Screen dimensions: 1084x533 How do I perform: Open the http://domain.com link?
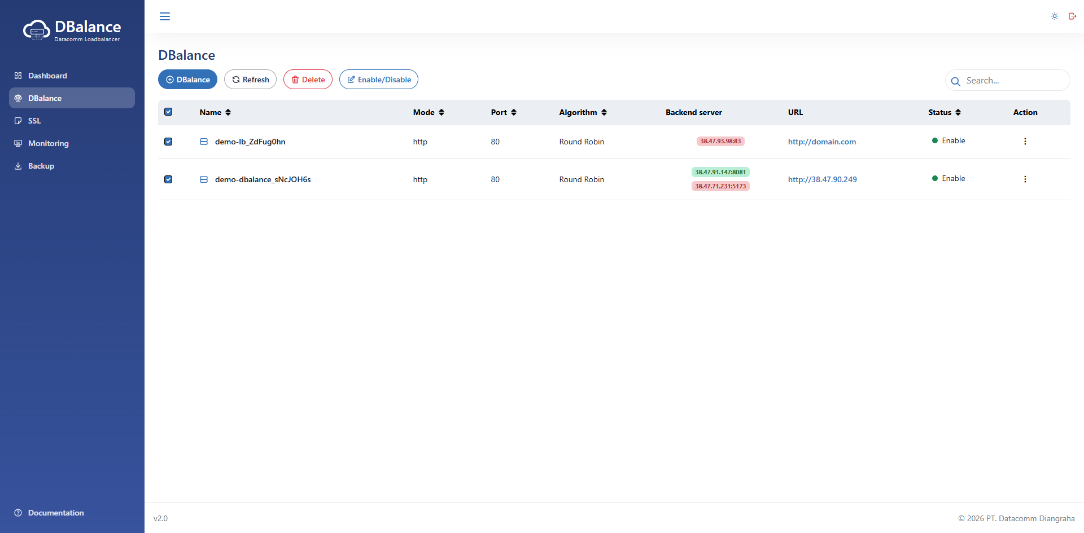[x=821, y=142]
